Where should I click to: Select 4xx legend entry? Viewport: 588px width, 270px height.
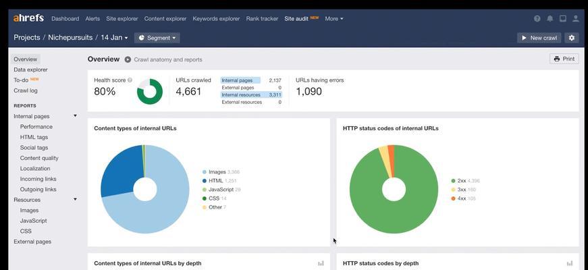click(x=464, y=198)
